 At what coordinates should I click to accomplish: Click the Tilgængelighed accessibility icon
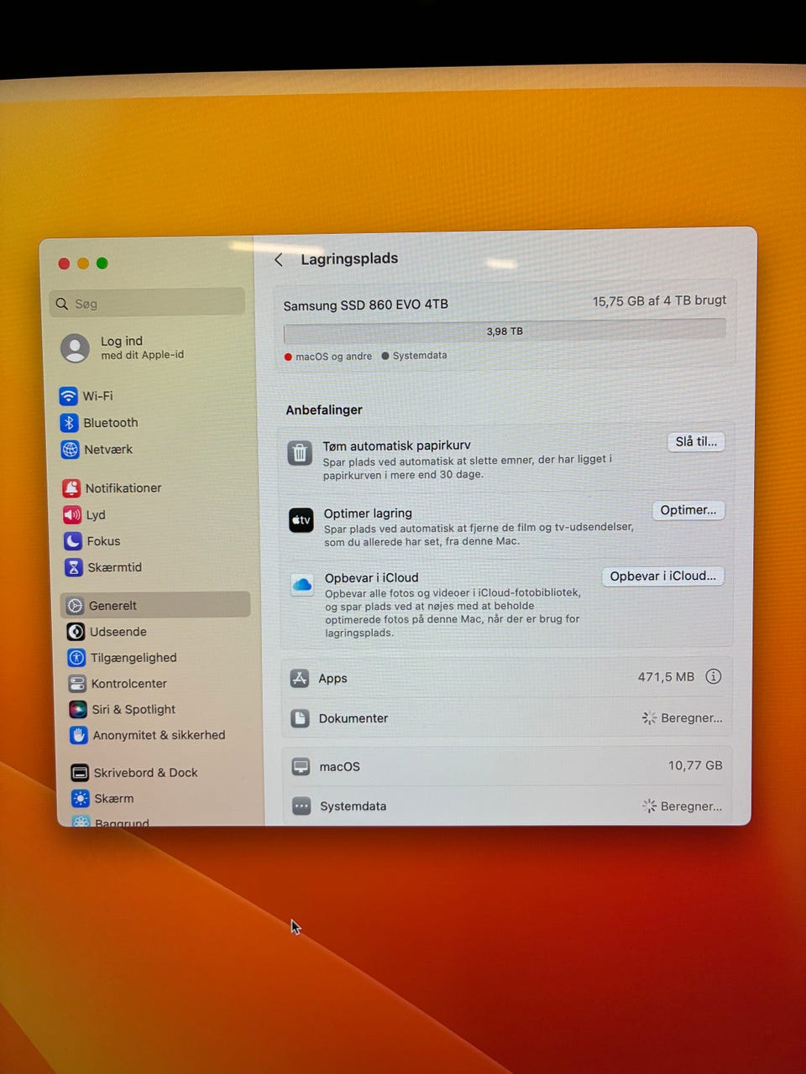tap(76, 658)
